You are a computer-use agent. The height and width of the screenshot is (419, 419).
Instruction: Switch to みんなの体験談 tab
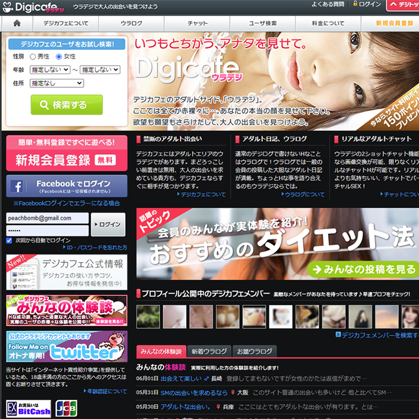[x=161, y=351]
